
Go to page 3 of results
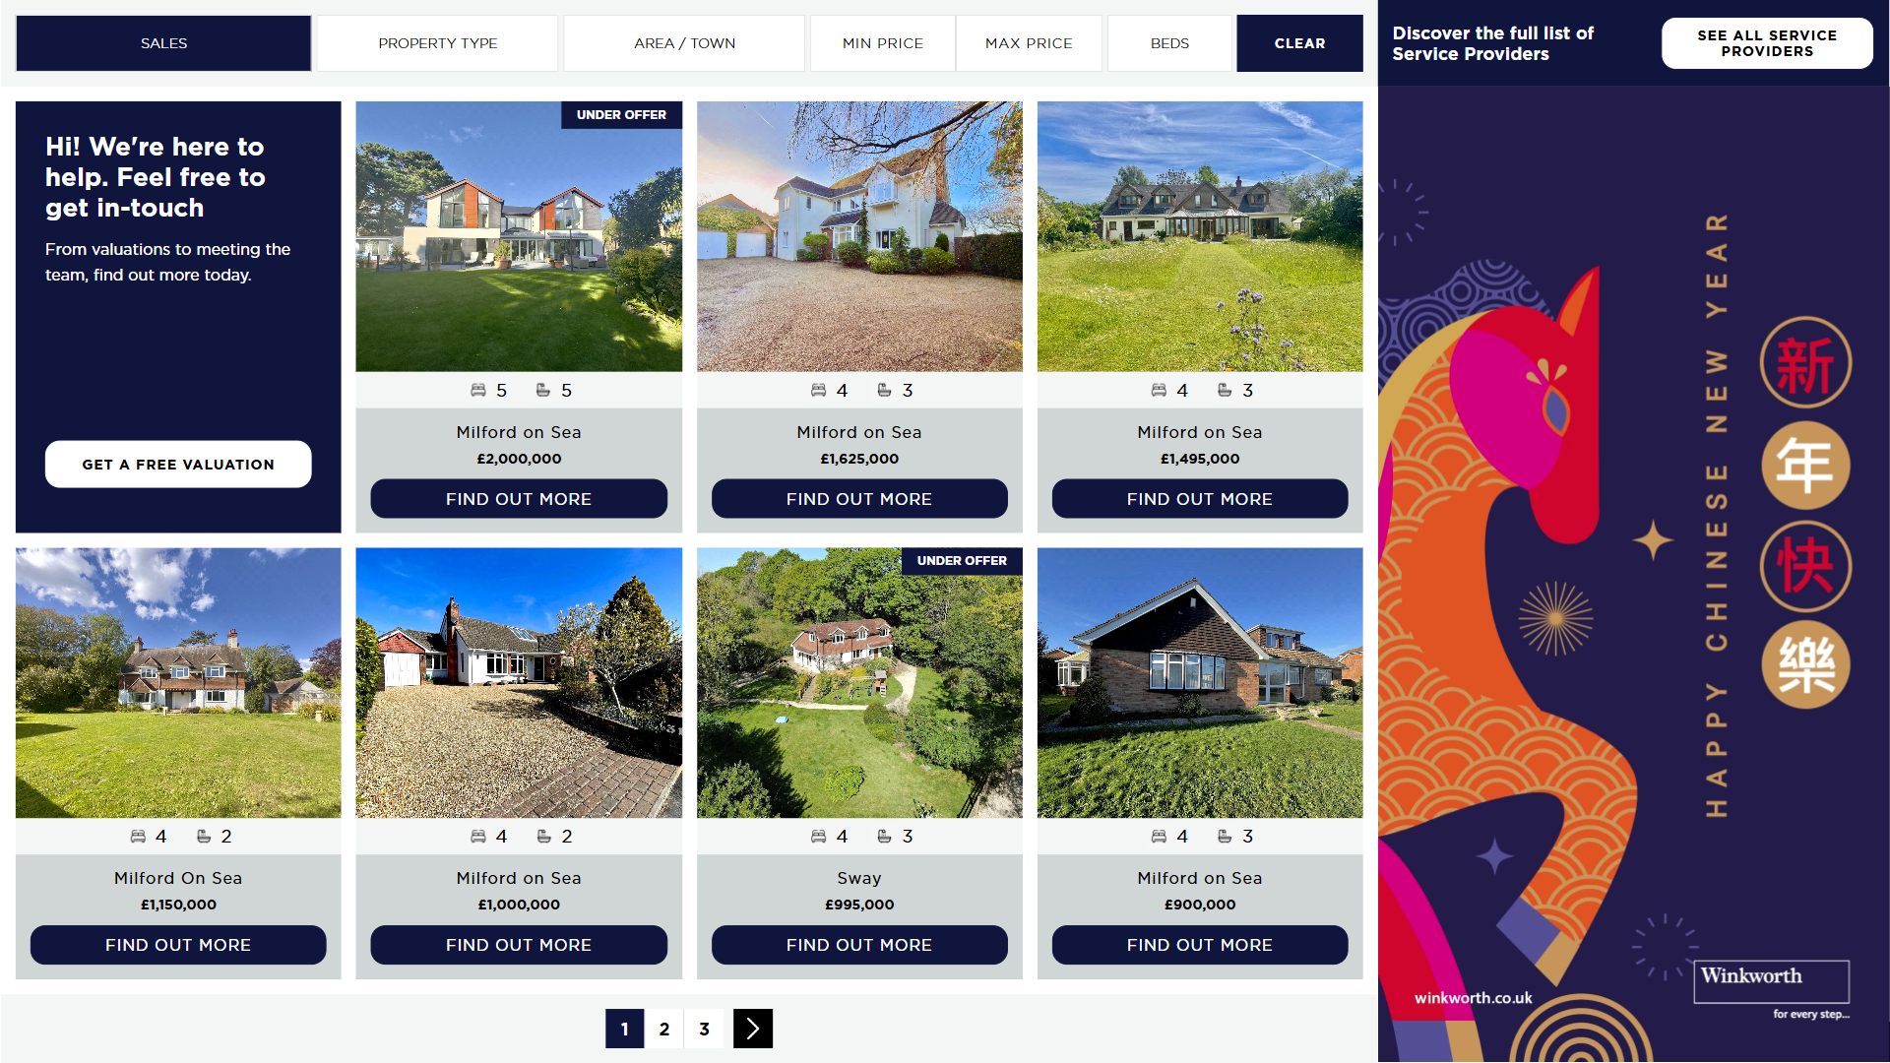[x=704, y=1029]
